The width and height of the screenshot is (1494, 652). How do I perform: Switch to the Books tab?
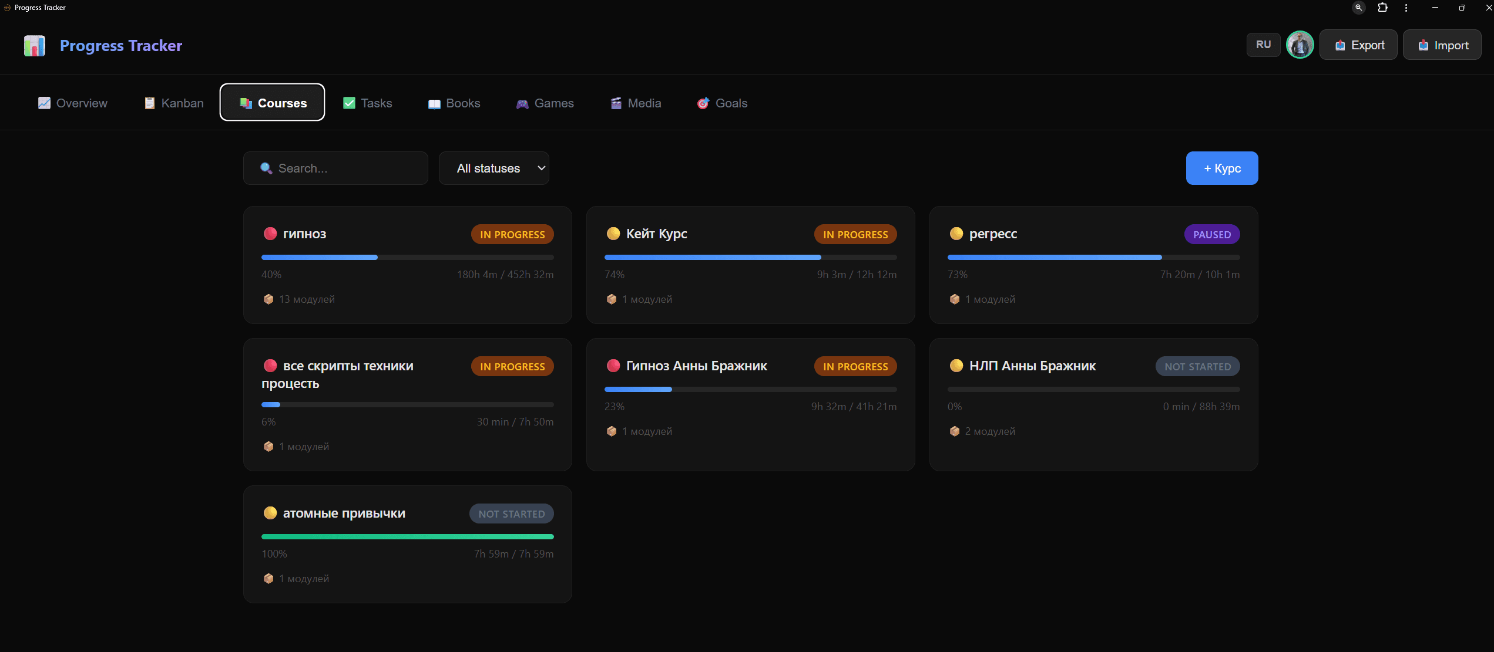(454, 103)
